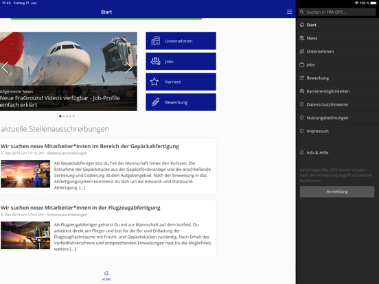Click the people icon on Jobs tile
The width and height of the screenshot is (379, 284).
pyautogui.click(x=155, y=61)
